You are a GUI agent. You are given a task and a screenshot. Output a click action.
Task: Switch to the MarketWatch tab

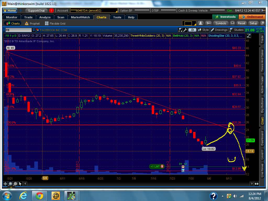(x=80, y=17)
